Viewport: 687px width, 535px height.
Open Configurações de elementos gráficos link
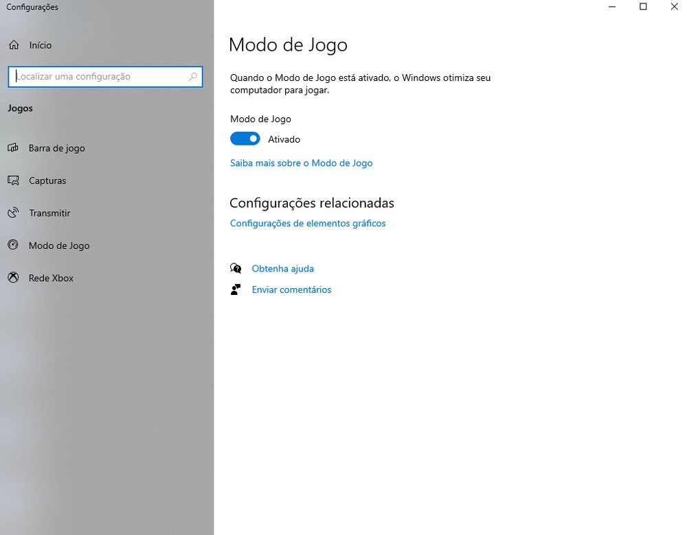[308, 224]
